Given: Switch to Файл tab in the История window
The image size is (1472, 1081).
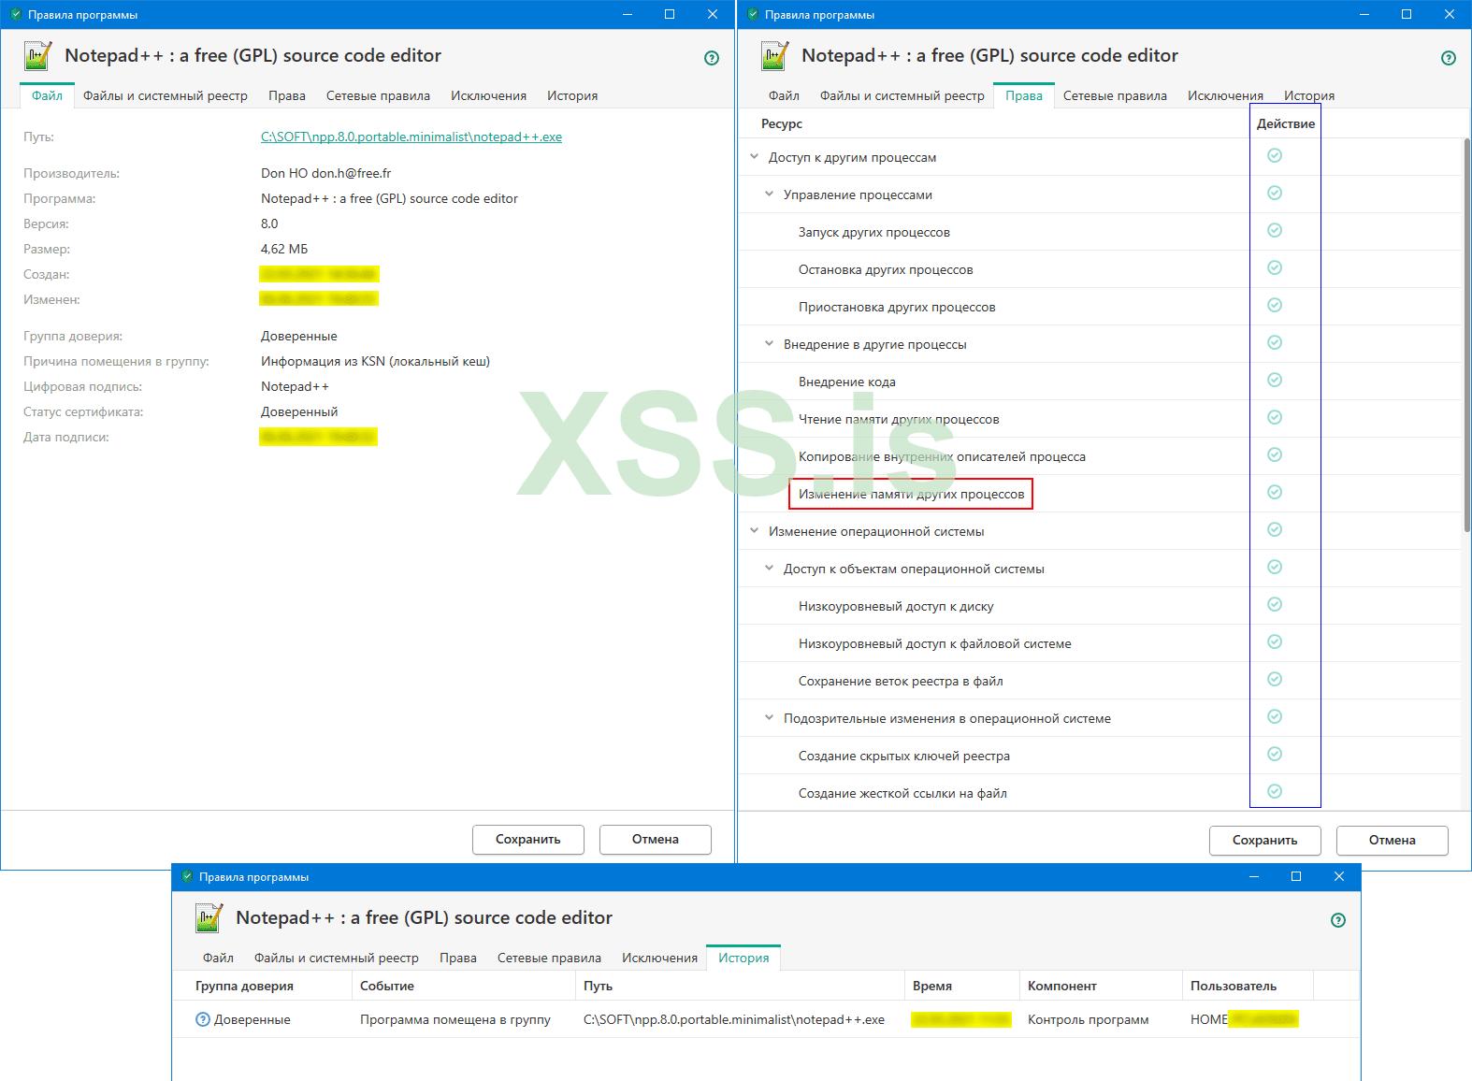Looking at the screenshot, I should point(218,958).
